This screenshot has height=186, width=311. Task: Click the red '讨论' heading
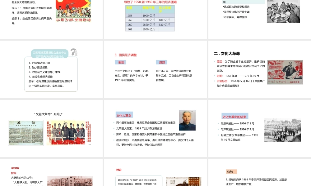119,170
